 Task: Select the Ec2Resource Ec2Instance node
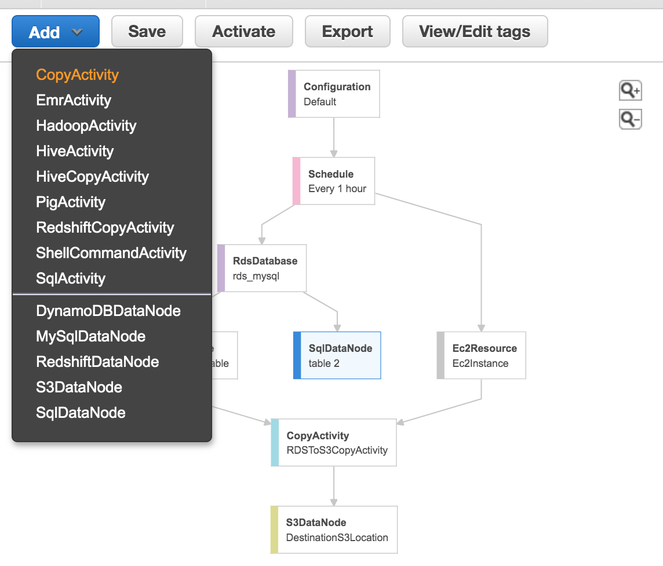coord(483,355)
